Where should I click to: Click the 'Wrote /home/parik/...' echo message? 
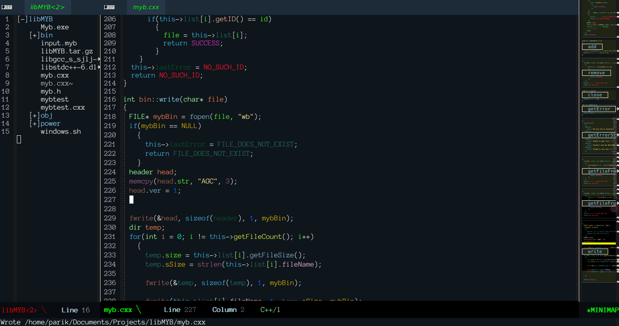pos(103,322)
